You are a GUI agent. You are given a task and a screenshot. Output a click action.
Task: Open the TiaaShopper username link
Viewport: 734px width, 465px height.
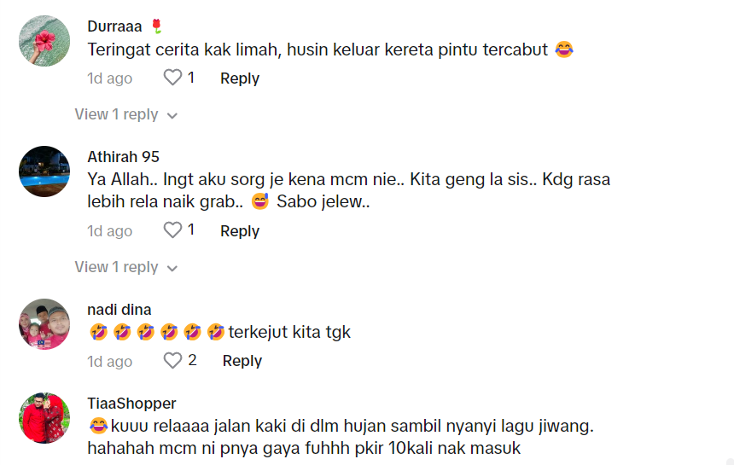click(131, 404)
